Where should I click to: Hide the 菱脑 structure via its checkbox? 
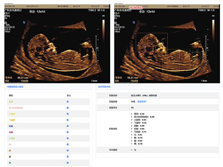pos(67,132)
